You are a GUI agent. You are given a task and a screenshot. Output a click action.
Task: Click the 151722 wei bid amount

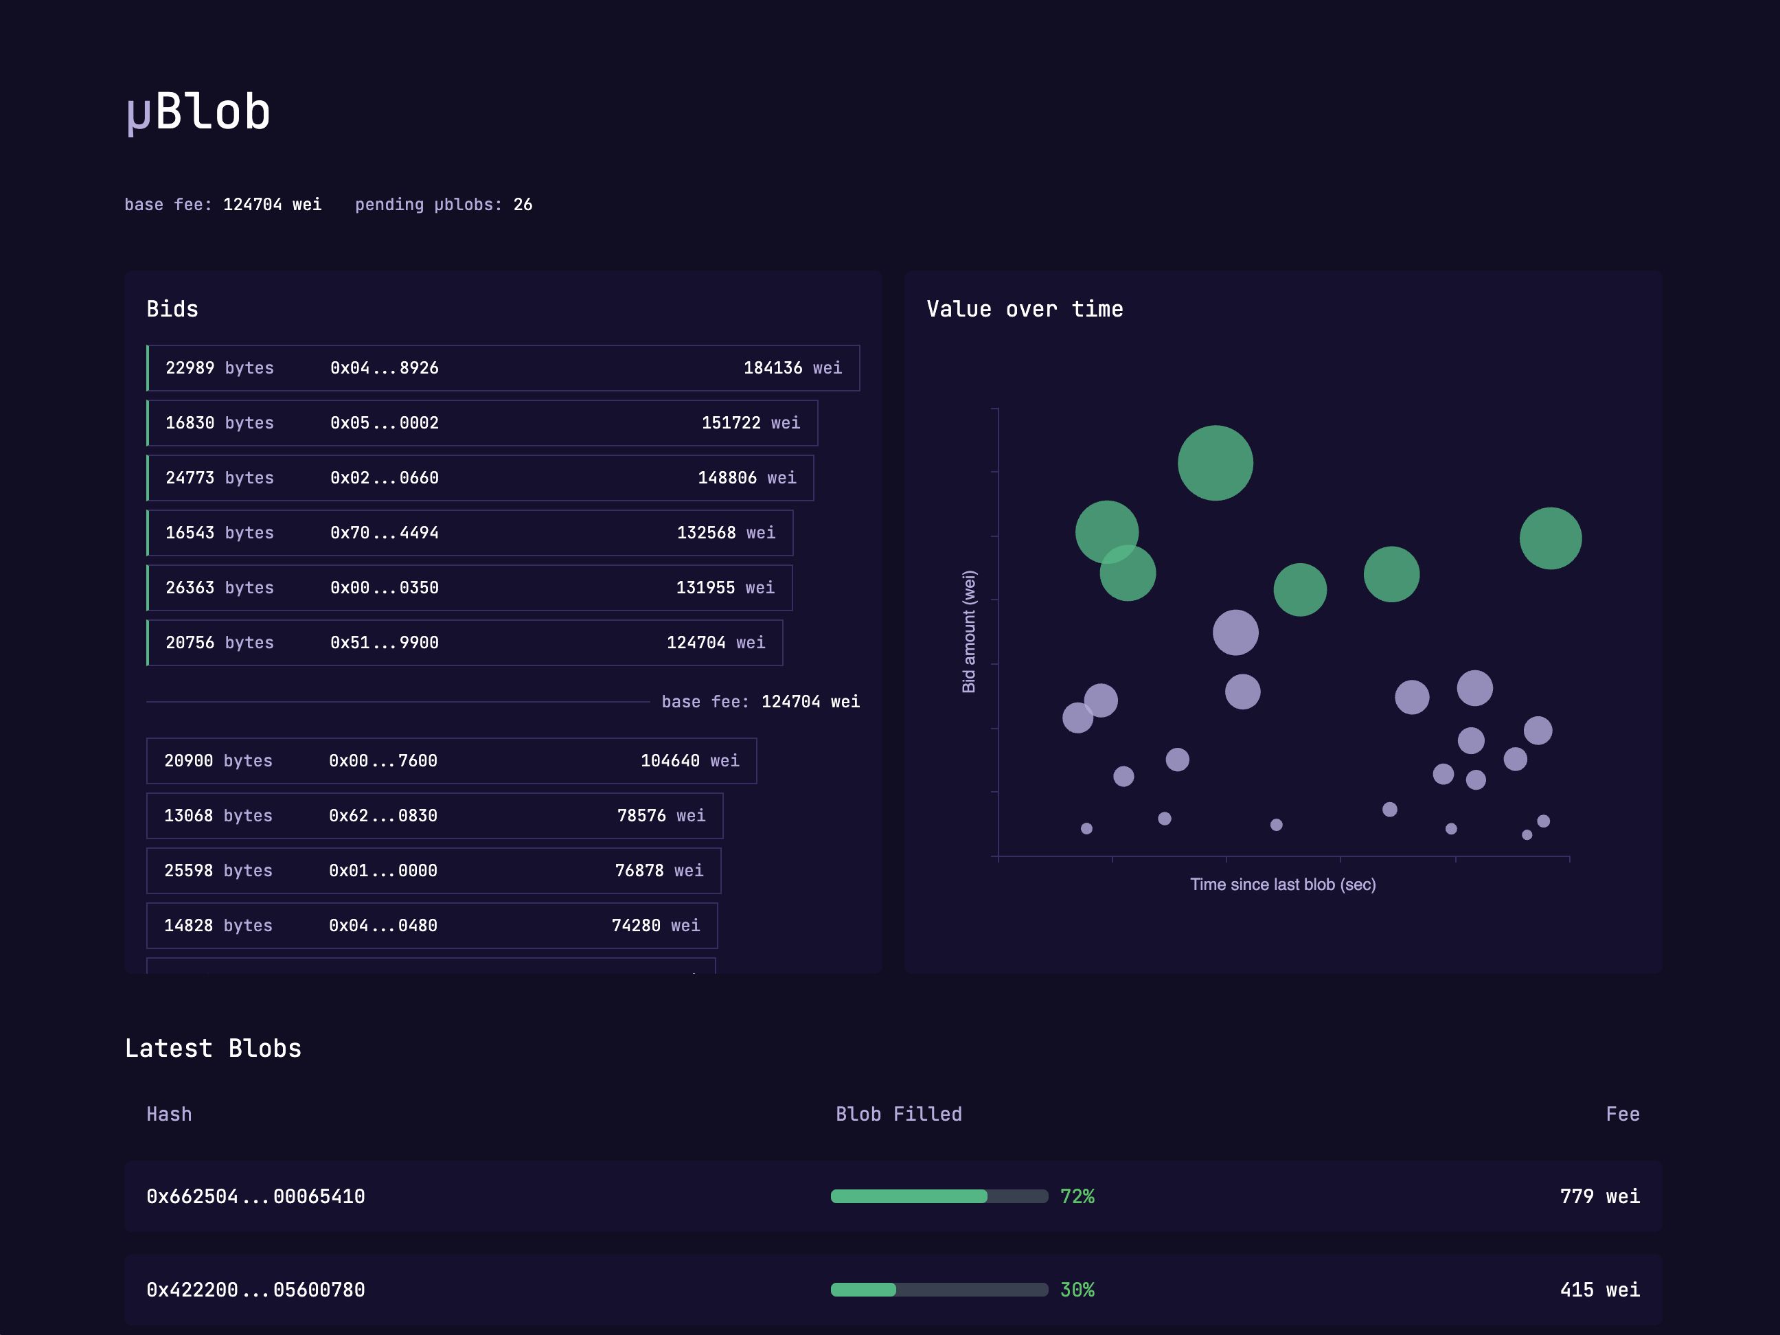[x=751, y=423]
